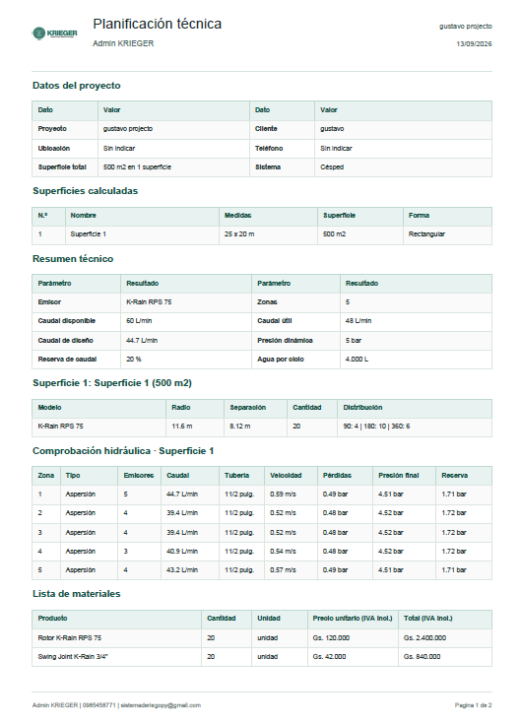
Task: Click the 'Lista de materiales' heading
Action: click(x=76, y=594)
